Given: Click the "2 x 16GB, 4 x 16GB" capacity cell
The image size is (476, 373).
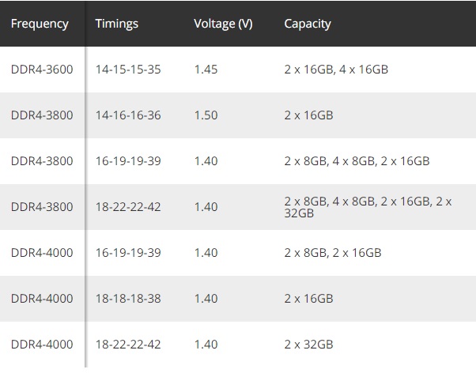Looking at the screenshot, I should (x=336, y=70).
